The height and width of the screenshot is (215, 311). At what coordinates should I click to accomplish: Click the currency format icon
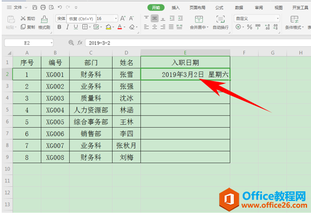(238, 27)
